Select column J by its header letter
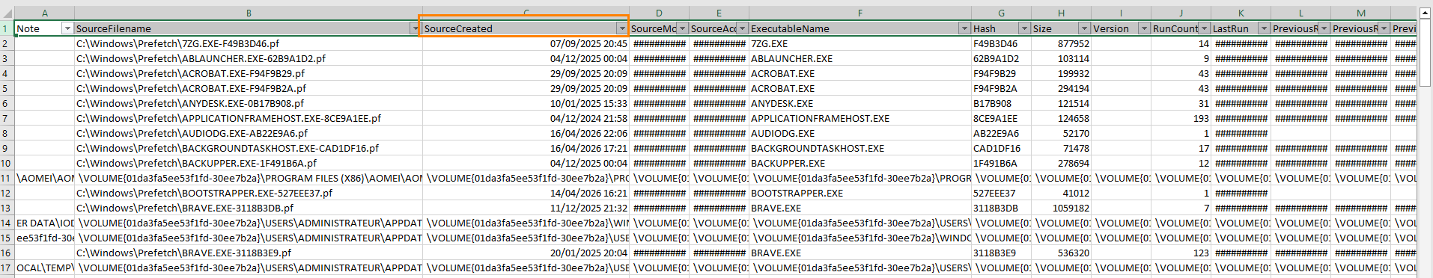 click(x=1181, y=13)
